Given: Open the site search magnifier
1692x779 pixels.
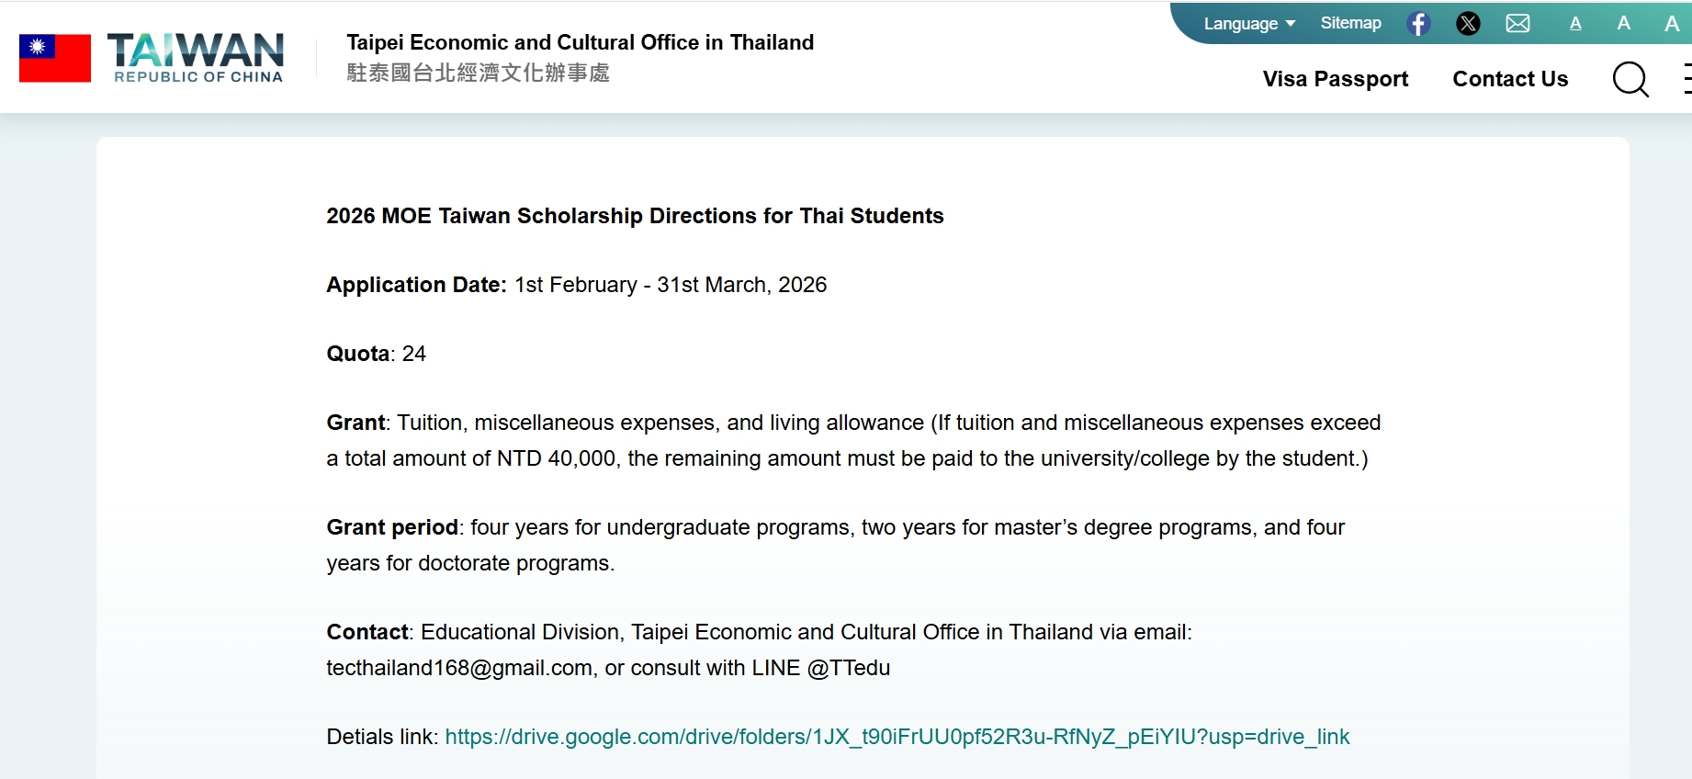Looking at the screenshot, I should coord(1631,81).
